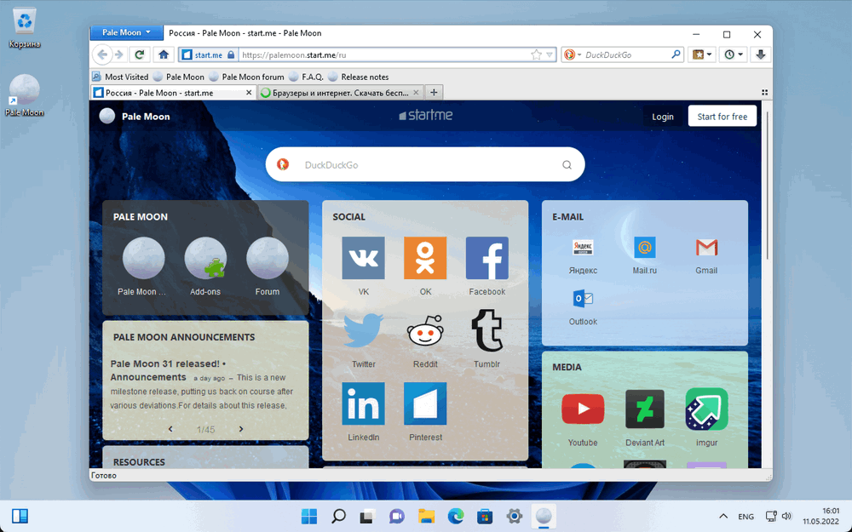Click the start.me site identity button
The height and width of the screenshot is (532, 852).
[208, 54]
